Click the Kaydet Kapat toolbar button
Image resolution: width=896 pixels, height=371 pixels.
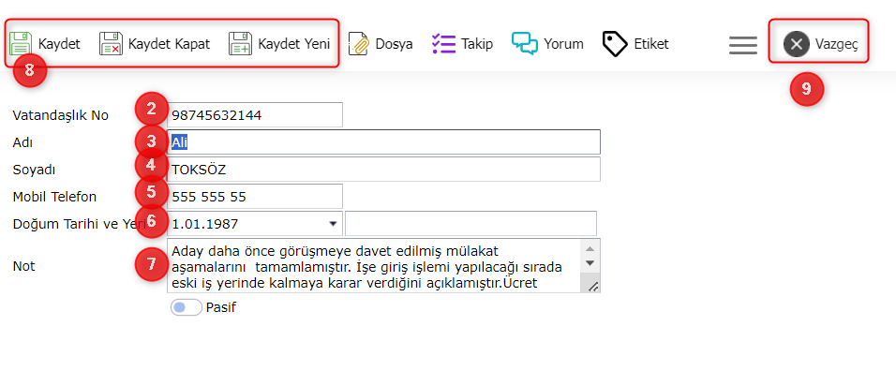pos(155,43)
